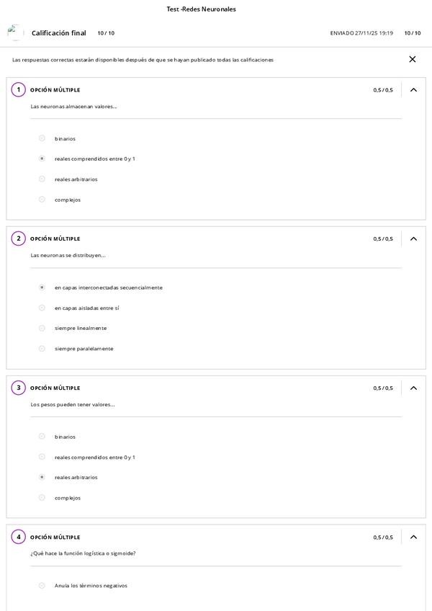This screenshot has height=611, width=432.
Task: Click the question 4 number badge
Action: click(19, 537)
